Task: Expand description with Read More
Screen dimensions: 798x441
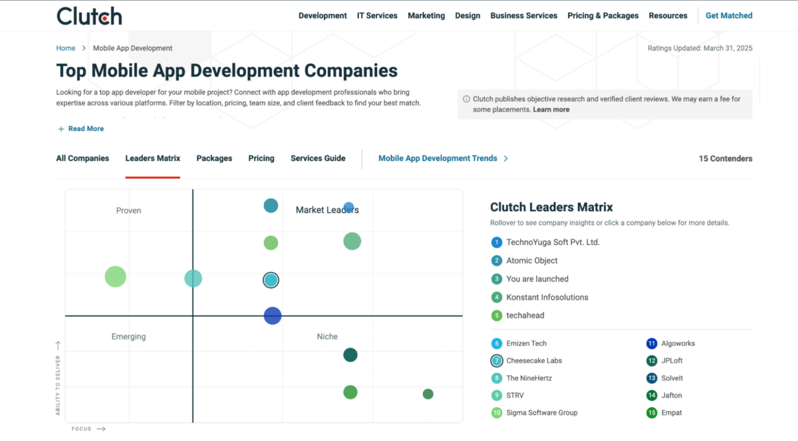Action: tap(80, 129)
